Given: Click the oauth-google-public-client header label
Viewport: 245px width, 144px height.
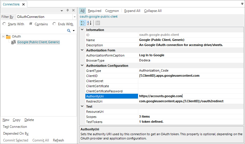Looking at the screenshot, I should [x=98, y=16].
